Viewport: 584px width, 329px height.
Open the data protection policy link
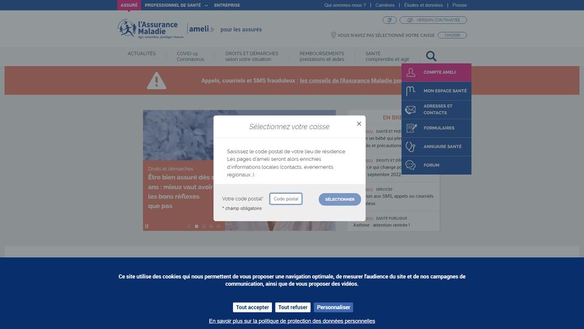point(292,321)
